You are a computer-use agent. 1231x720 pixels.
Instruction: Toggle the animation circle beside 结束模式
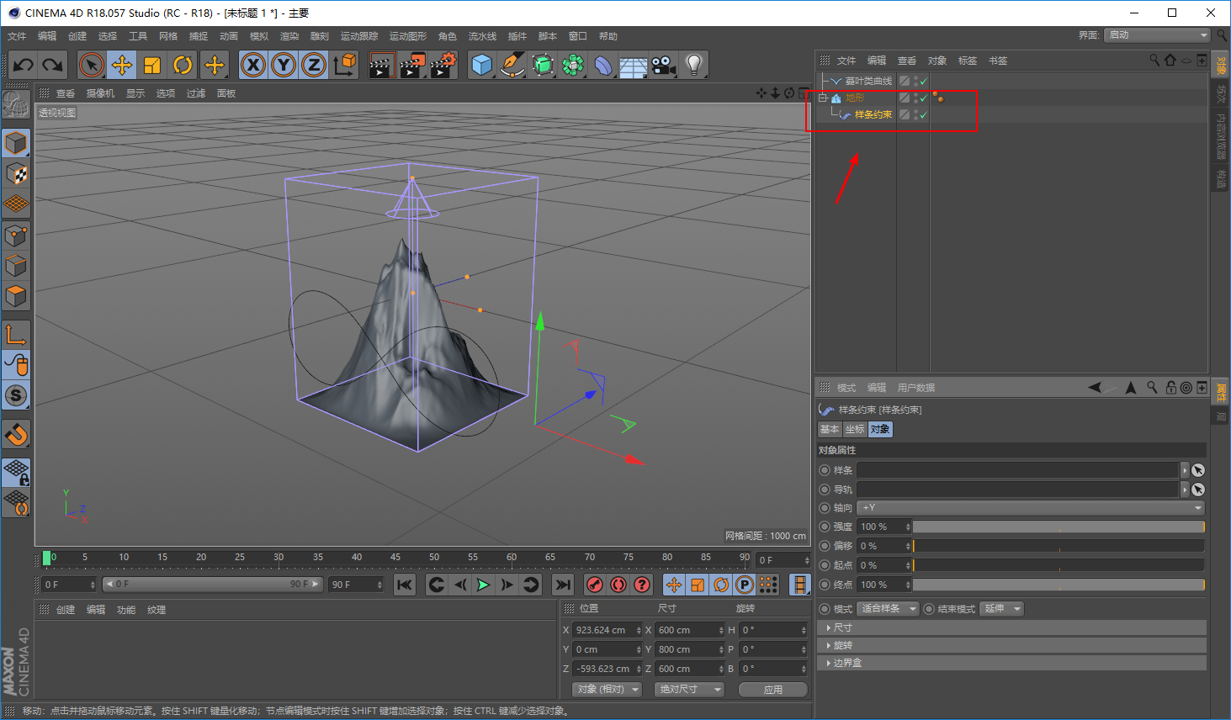[x=929, y=609]
